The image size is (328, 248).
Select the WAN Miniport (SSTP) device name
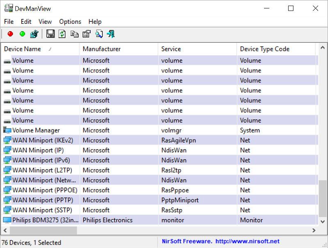42,210
